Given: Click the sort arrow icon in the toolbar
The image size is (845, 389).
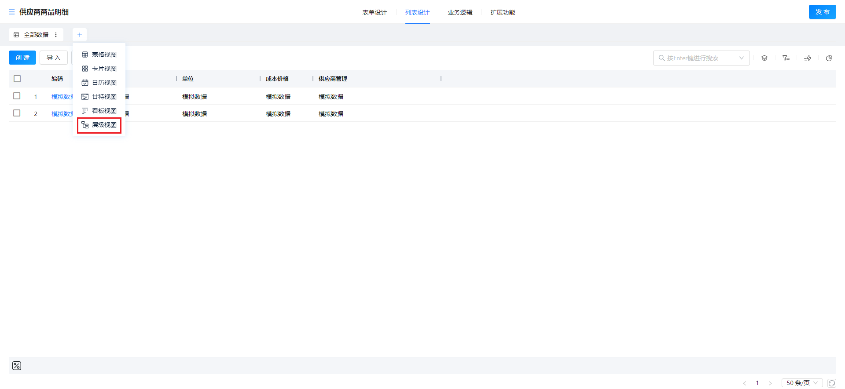Looking at the screenshot, I should click(x=808, y=58).
